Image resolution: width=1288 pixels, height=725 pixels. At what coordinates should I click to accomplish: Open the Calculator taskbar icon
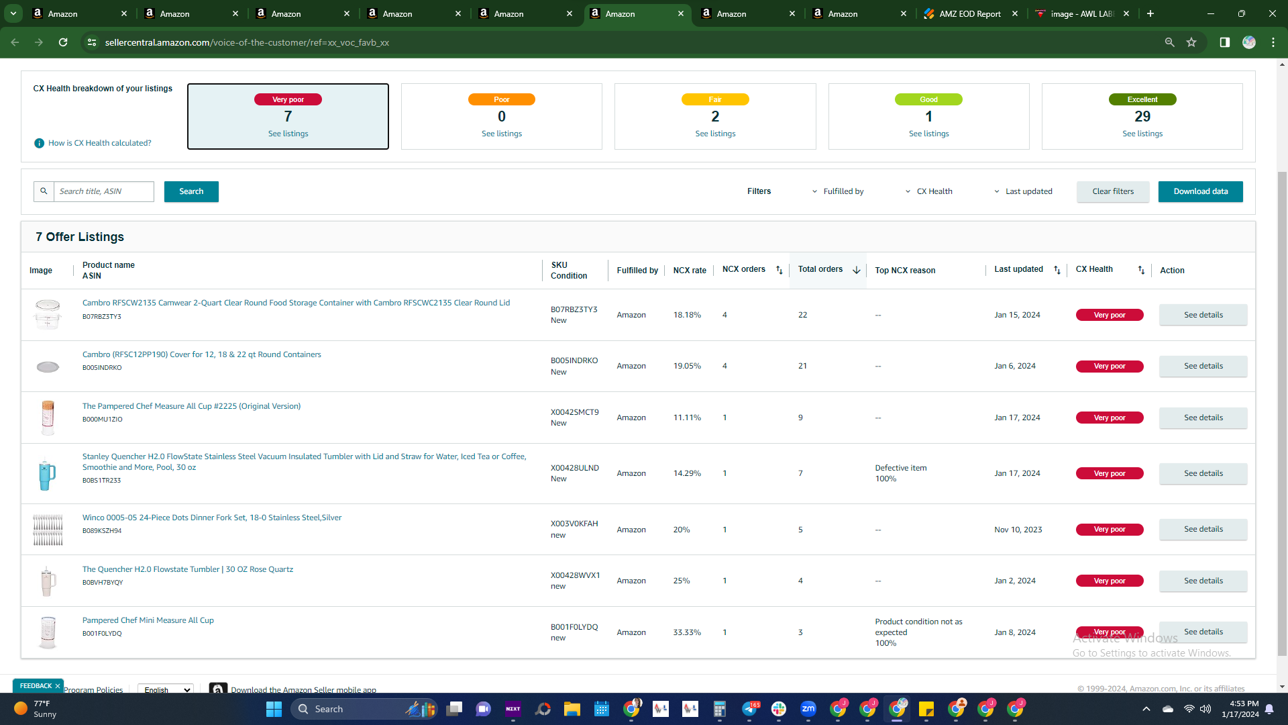[x=720, y=709]
